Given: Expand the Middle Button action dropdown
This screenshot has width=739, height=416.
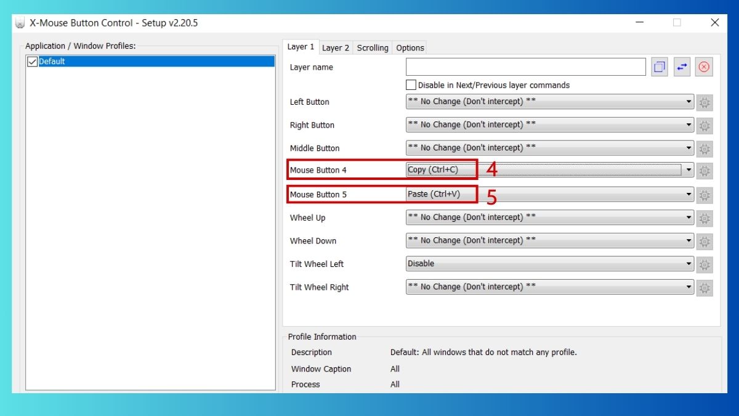Looking at the screenshot, I should [x=550, y=148].
